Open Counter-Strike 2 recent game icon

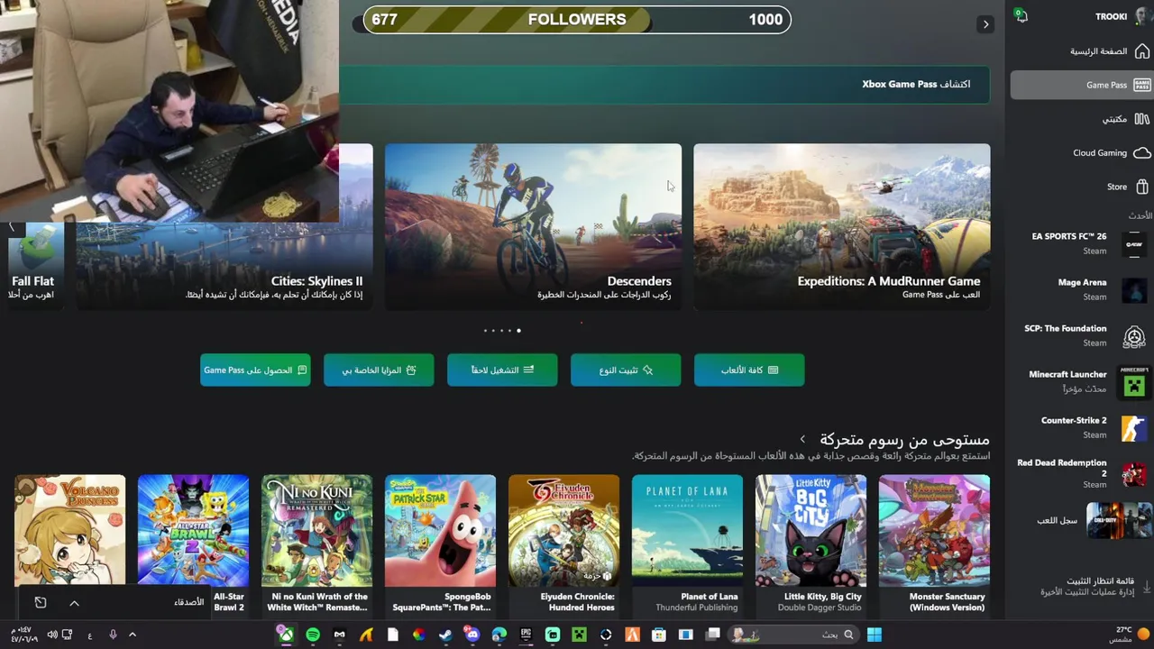tap(1134, 428)
